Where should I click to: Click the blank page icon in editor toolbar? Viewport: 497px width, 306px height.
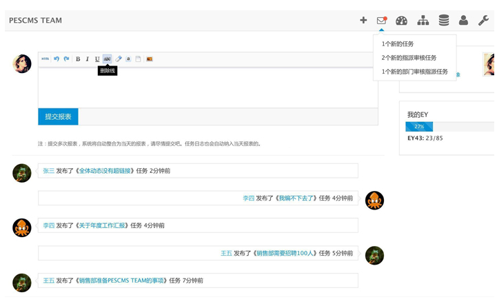pos(138,59)
